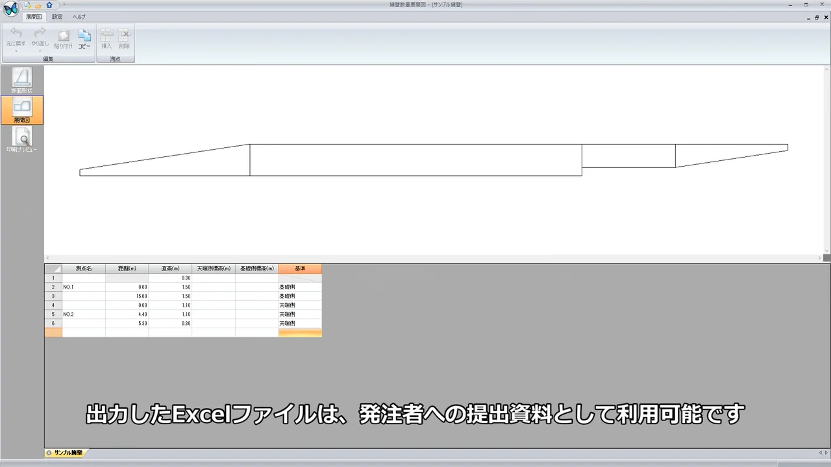Click the 測点名 column header
Screen dimensions: 831x467
point(84,269)
